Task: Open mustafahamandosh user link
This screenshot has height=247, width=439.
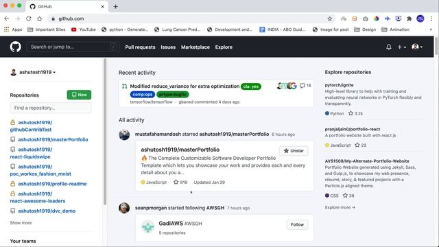Action: tap(158, 134)
